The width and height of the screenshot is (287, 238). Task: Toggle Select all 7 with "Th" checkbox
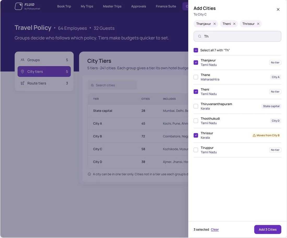(x=196, y=50)
